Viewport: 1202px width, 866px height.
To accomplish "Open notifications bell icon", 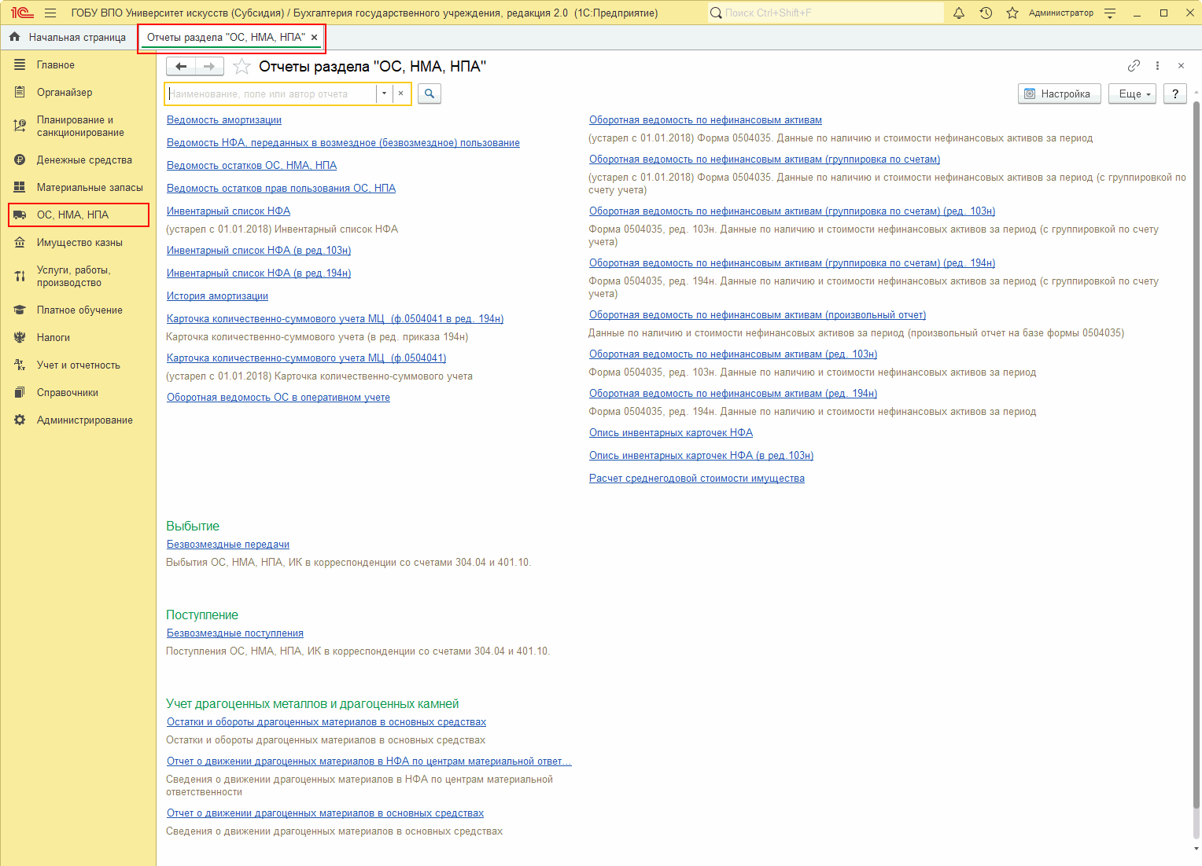I will tap(959, 13).
